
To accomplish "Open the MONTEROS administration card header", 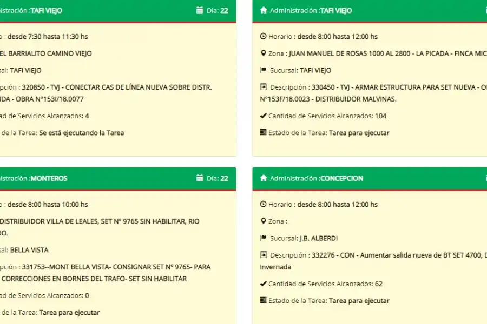I will (x=49, y=178).
